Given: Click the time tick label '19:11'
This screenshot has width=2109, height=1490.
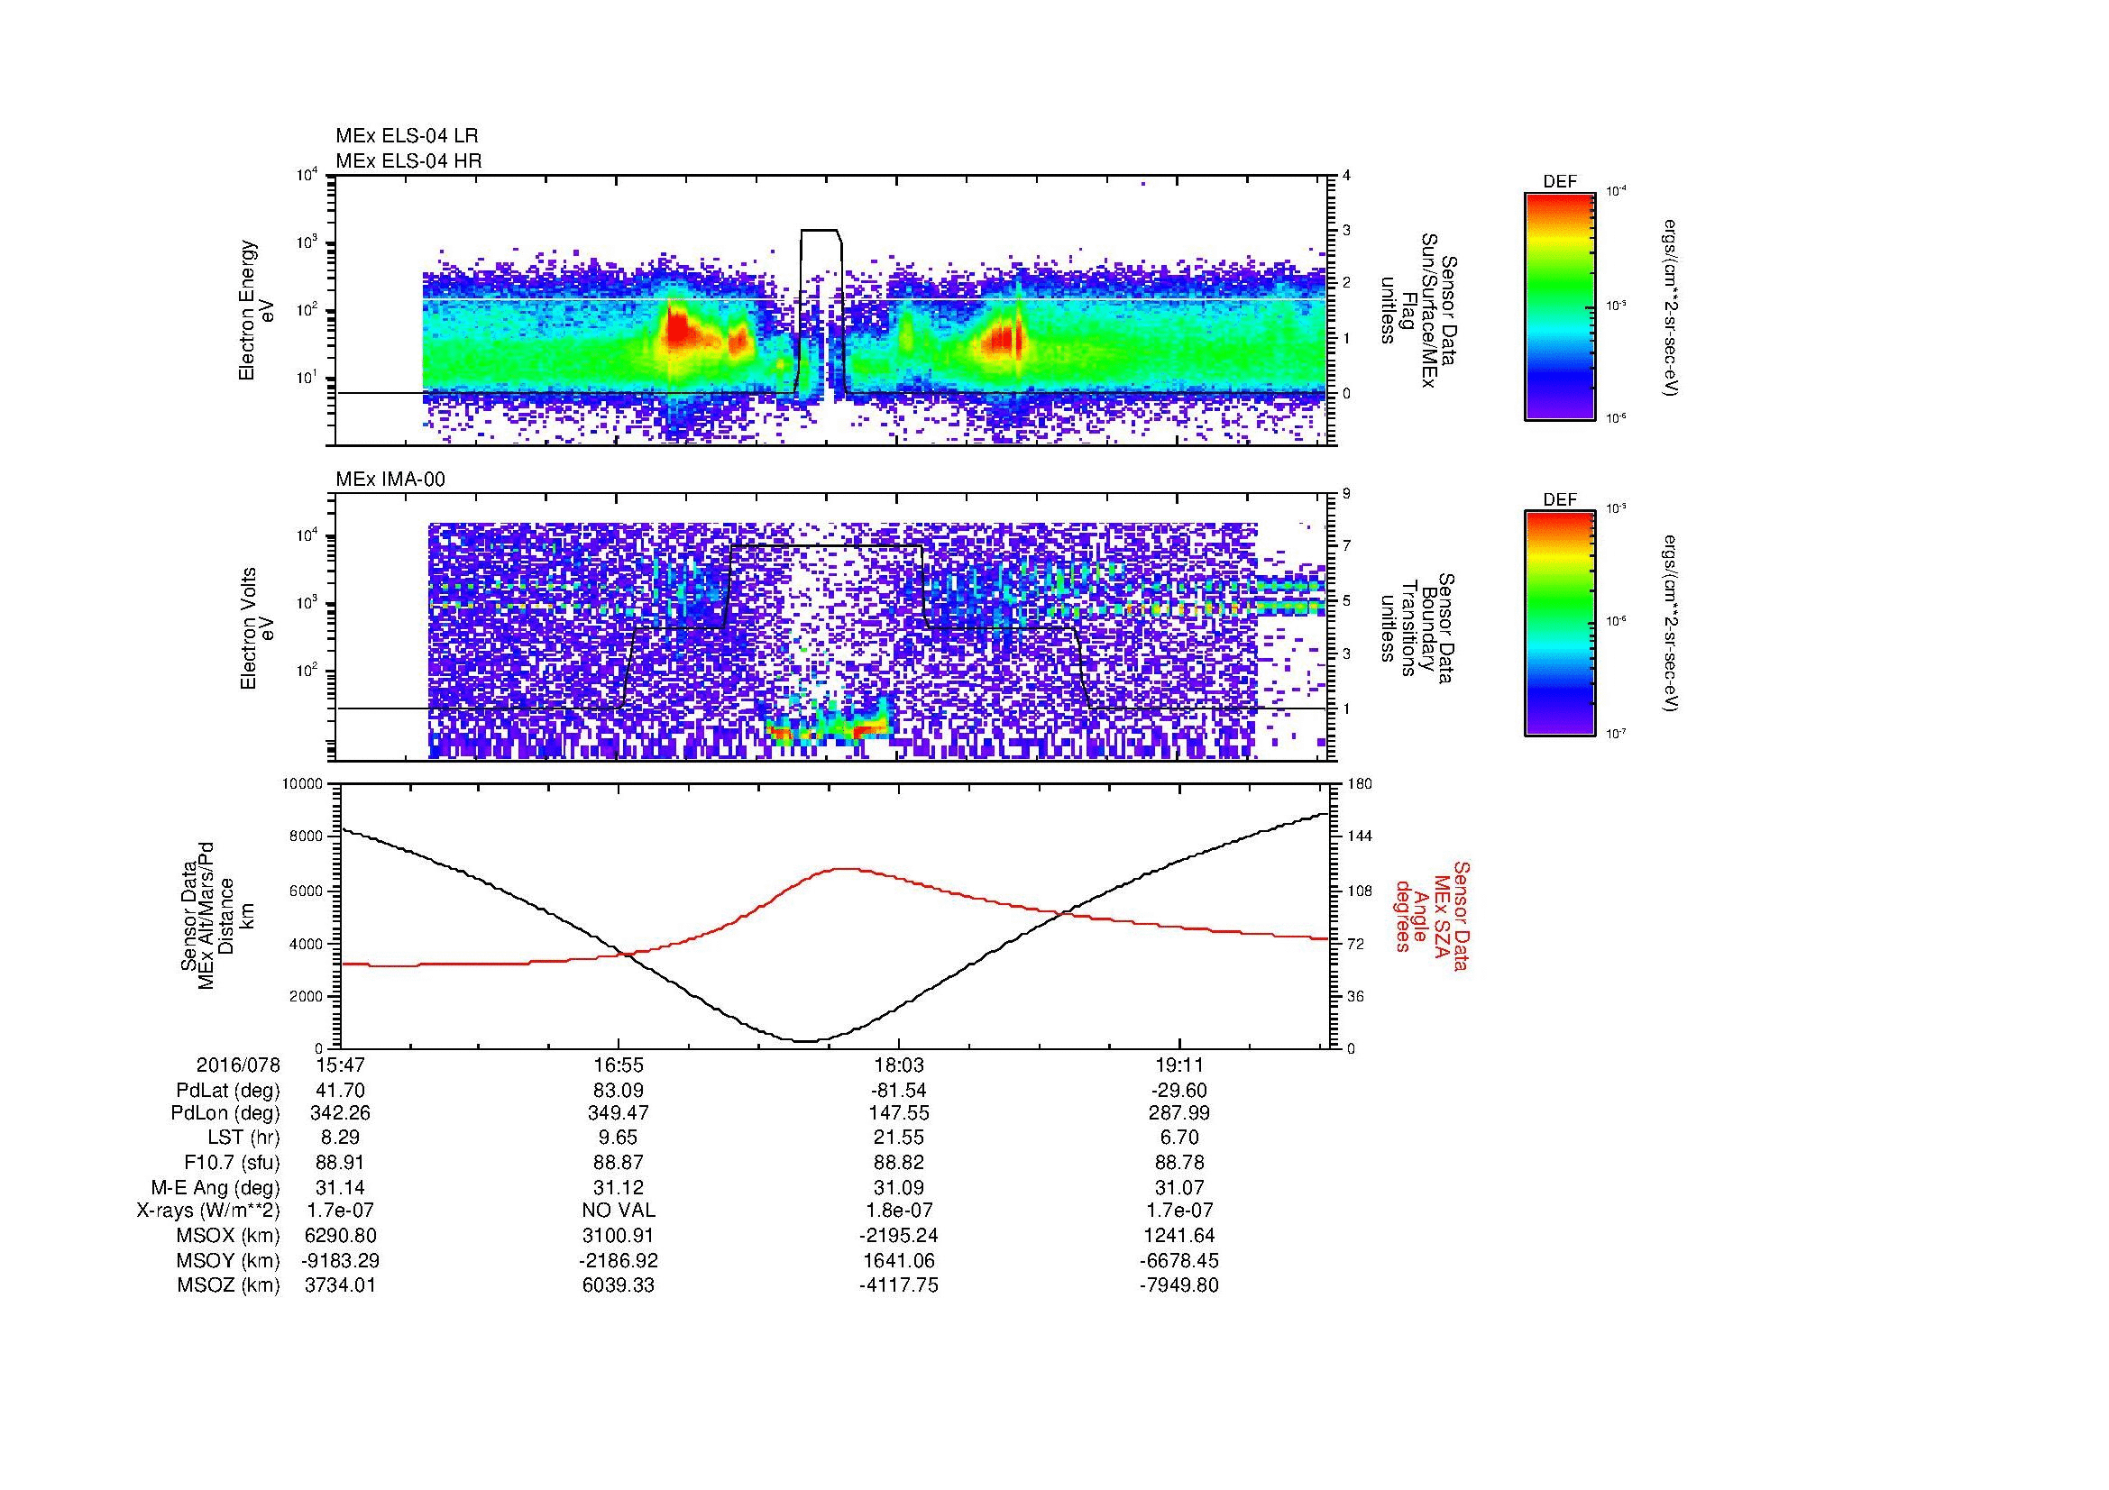Looking at the screenshot, I should pos(1178,1065).
